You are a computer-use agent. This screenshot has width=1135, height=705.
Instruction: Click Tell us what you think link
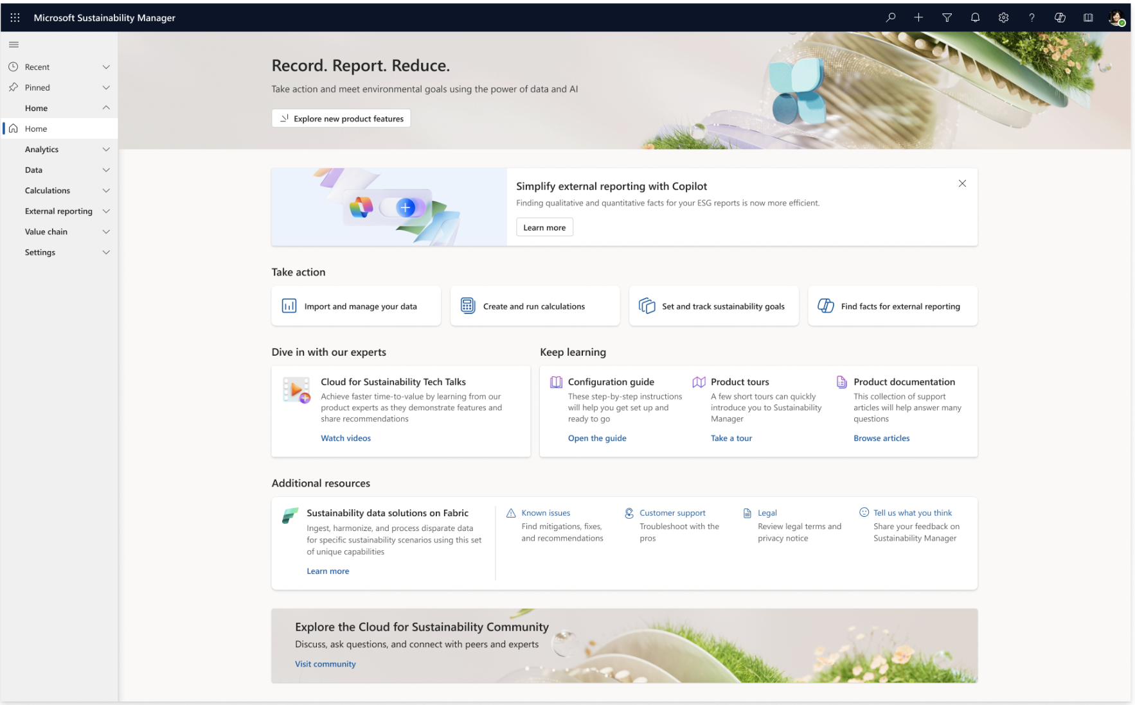click(913, 513)
